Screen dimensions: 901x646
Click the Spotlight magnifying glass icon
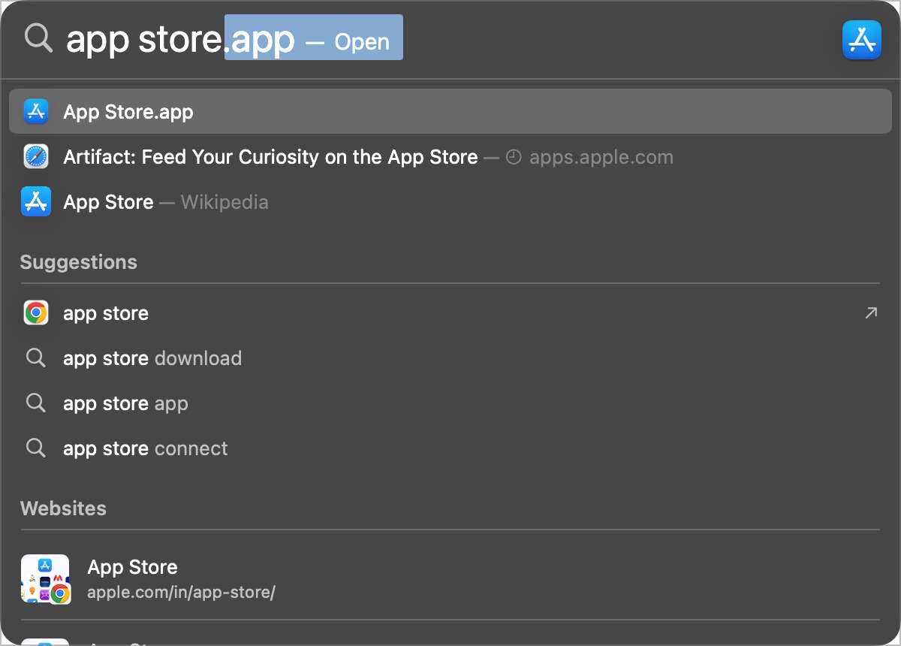click(x=38, y=38)
